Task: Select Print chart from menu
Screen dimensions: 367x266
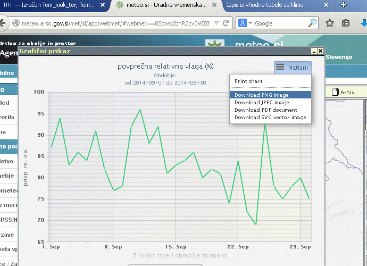Action: click(248, 81)
